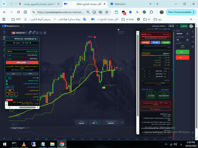Open a new browser tab
Image resolution: width=198 pixels, height=148 pixels.
click(x=157, y=4)
